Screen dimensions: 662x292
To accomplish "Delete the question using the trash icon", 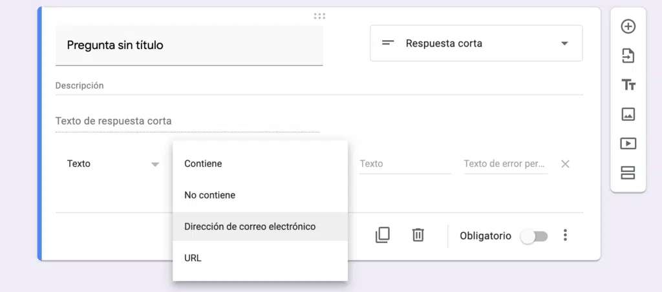I will pyautogui.click(x=418, y=235).
